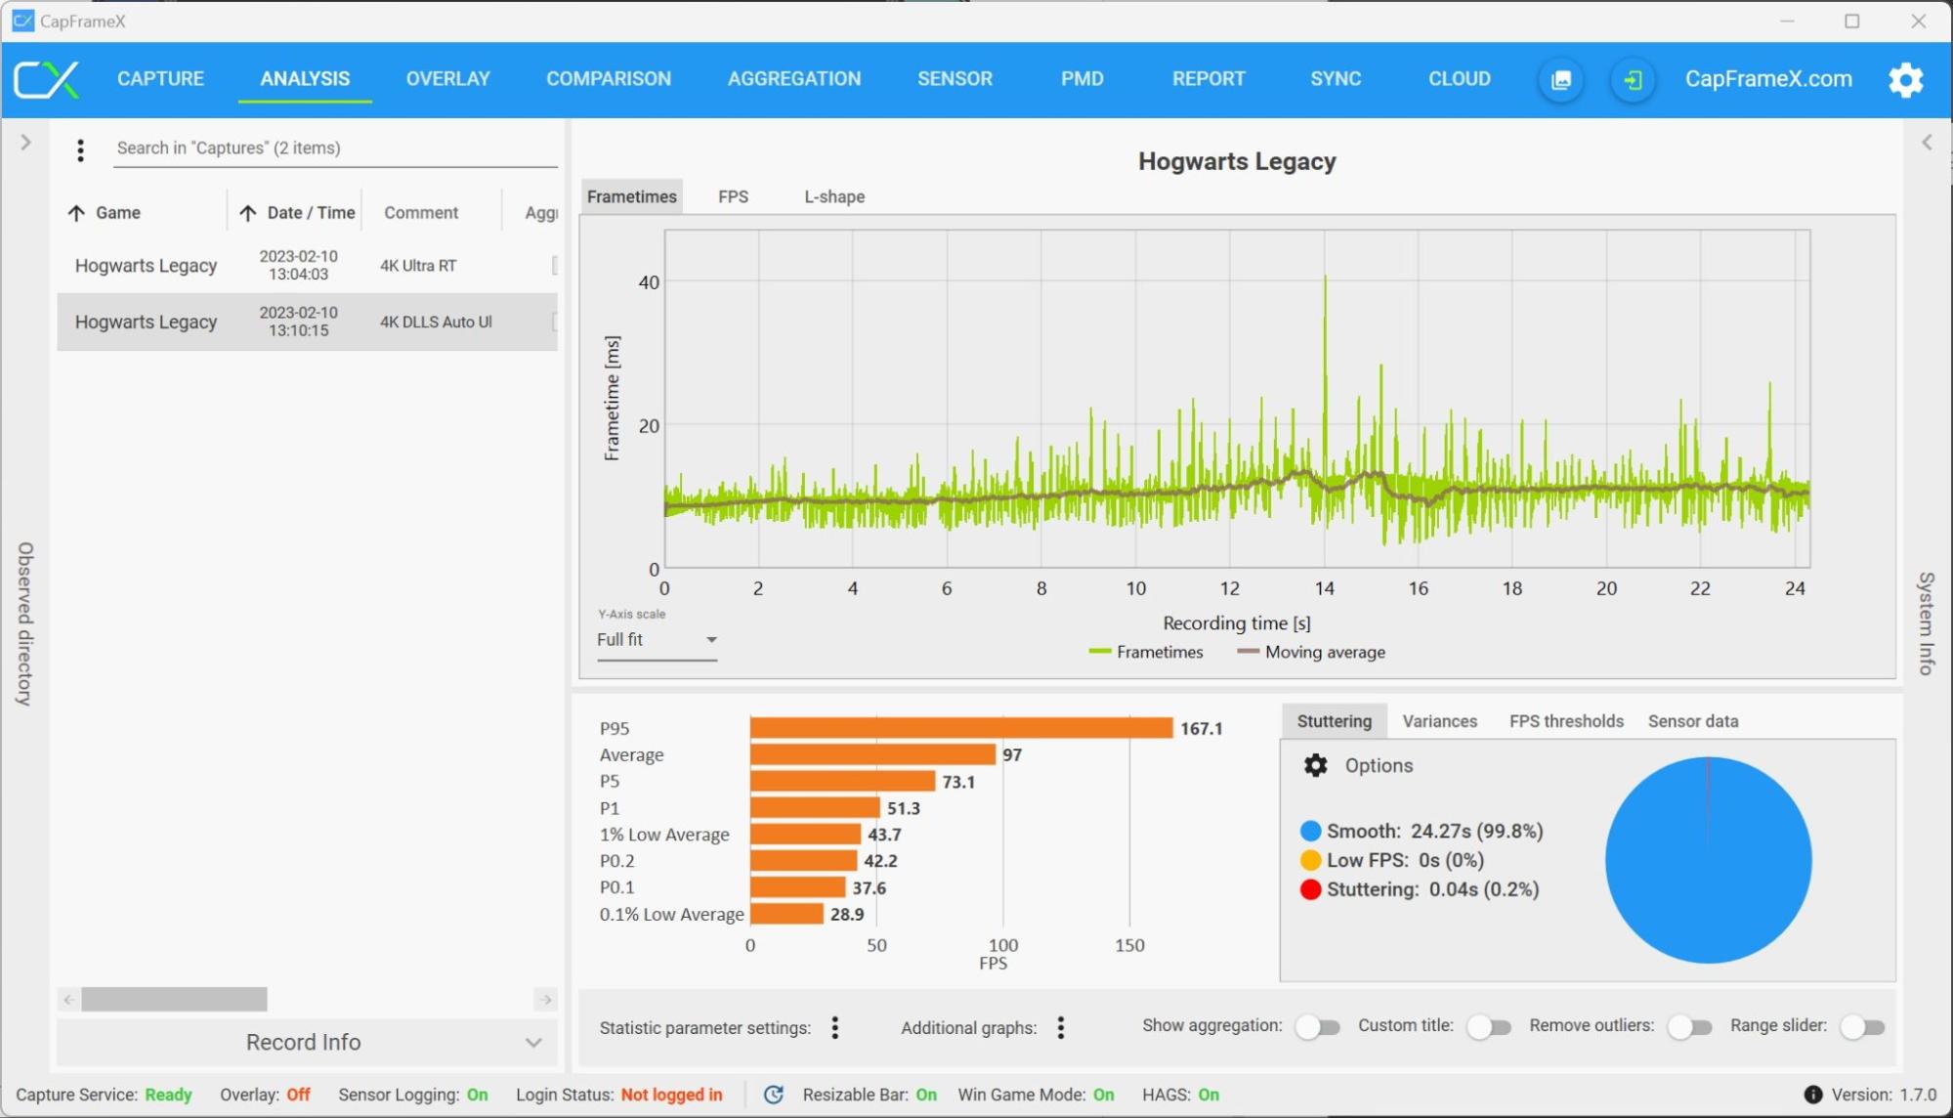The width and height of the screenshot is (1953, 1118).
Task: Open Additional graphs options menu
Action: click(1061, 1025)
